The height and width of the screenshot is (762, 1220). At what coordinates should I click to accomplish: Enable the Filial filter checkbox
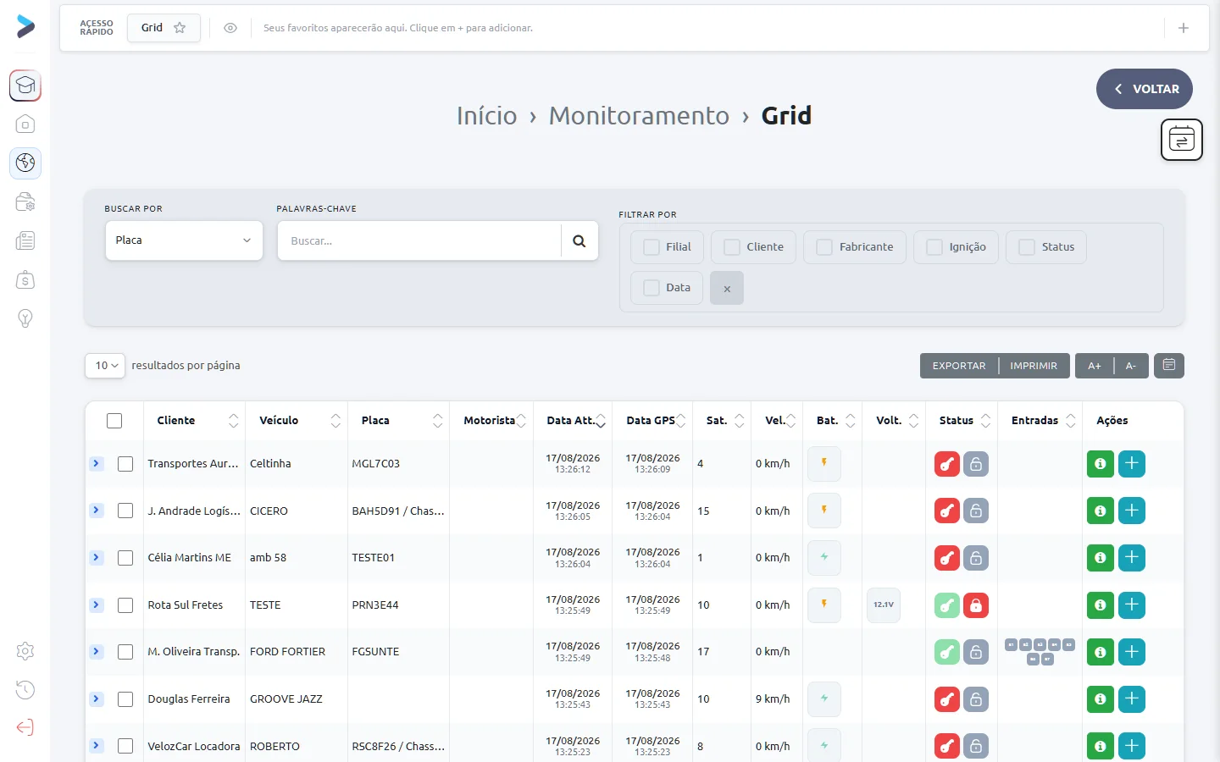652,247
